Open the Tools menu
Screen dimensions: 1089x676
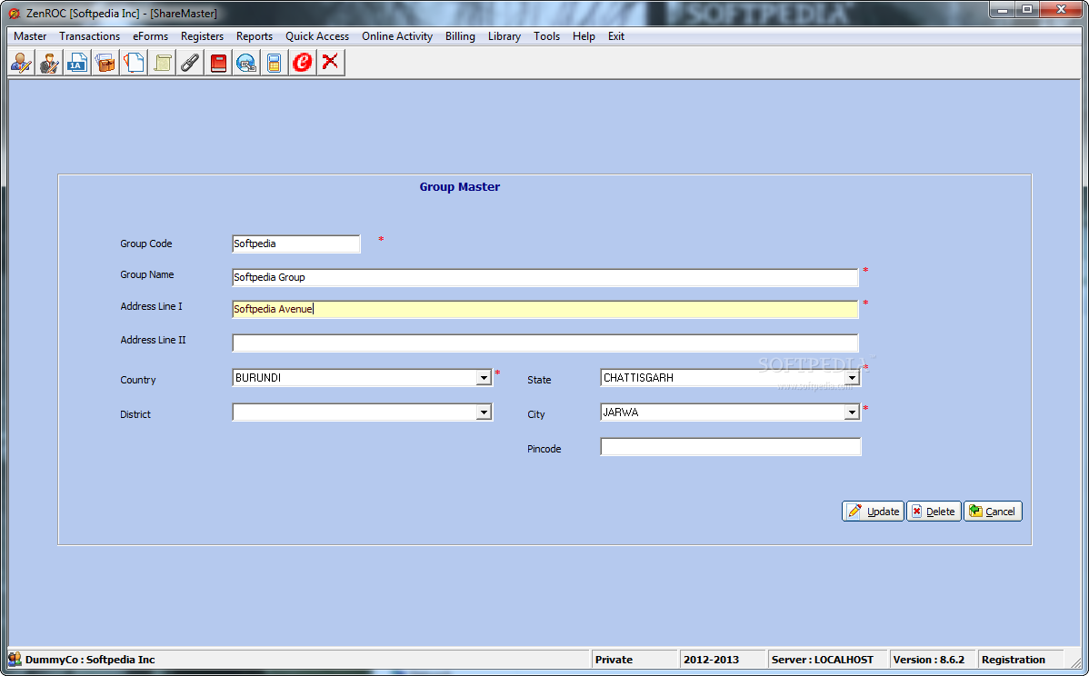click(x=546, y=36)
